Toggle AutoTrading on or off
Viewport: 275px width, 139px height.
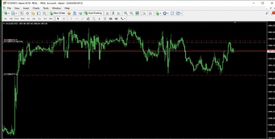(93, 13)
